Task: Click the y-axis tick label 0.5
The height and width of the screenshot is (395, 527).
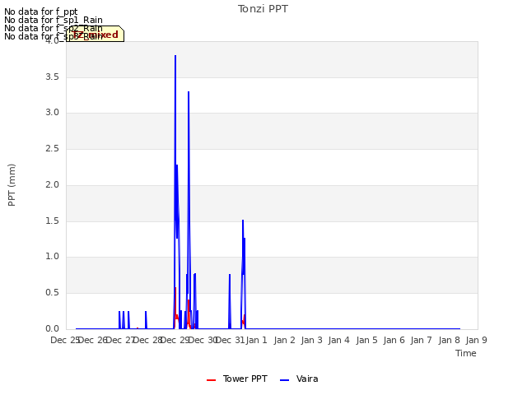Action: pos(52,293)
